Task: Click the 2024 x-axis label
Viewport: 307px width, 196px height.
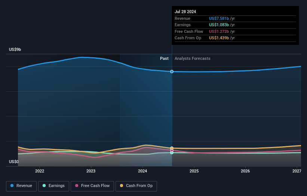Action: [x=142, y=171]
